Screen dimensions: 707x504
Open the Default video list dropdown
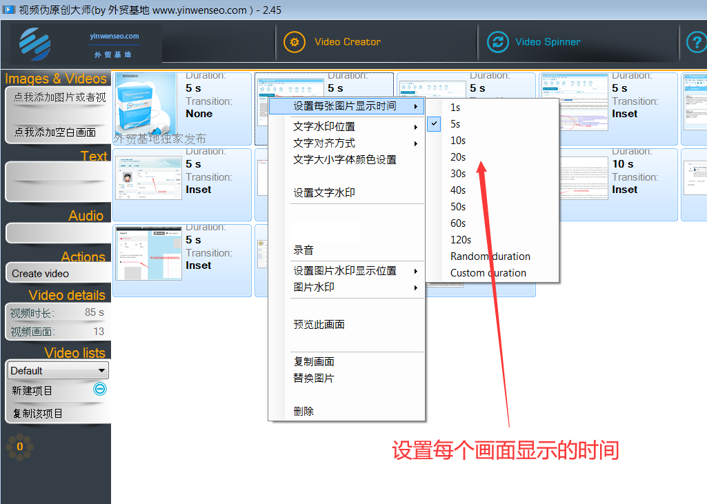(x=58, y=371)
